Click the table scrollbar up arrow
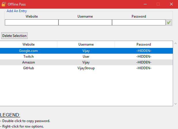The width and height of the screenshot is (178, 129). click(175, 43)
